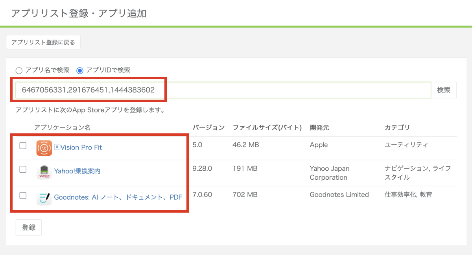Open the Goodnotes: AI ノート link

click(x=118, y=197)
